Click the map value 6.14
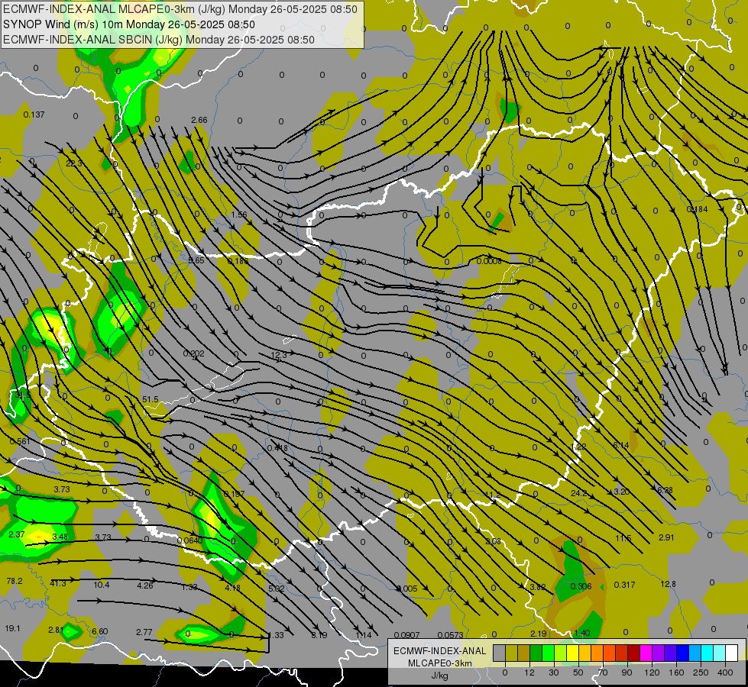 621,445
